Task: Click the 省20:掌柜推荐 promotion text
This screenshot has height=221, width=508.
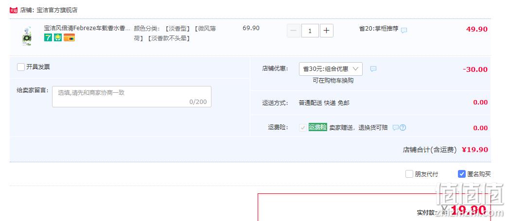Action: [x=379, y=29]
